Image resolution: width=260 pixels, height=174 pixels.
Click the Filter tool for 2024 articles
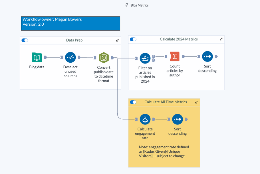click(145, 58)
